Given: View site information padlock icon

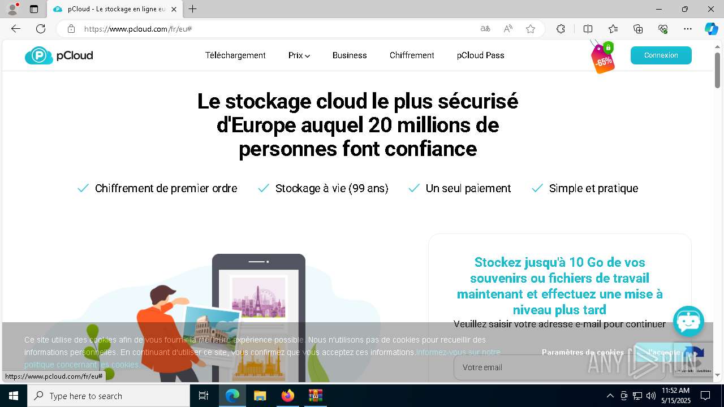Looking at the screenshot, I should pyautogui.click(x=71, y=29).
